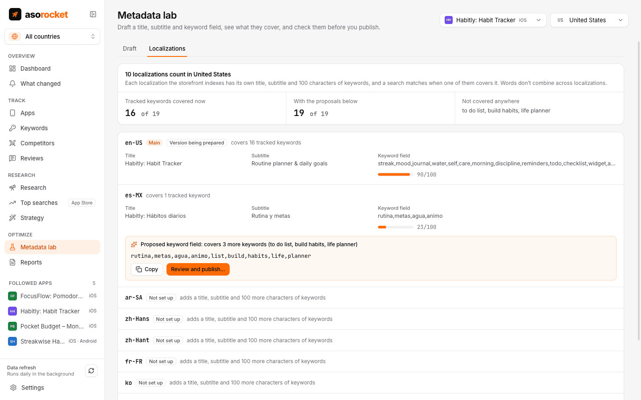Viewport: 641px width, 400px height.
Task: Open Dashboard from the sidebar
Action: point(52,68)
